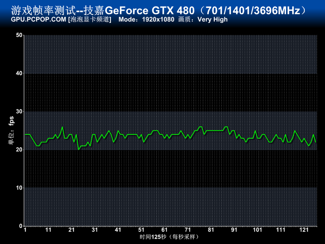Click the x-axis label 71

point(188,230)
